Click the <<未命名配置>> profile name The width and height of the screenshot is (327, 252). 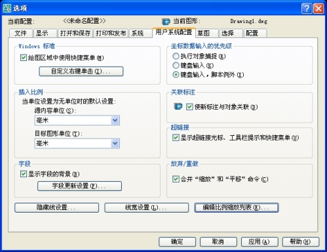click(85, 21)
